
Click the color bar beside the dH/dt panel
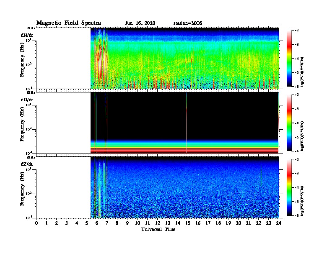click(x=289, y=58)
